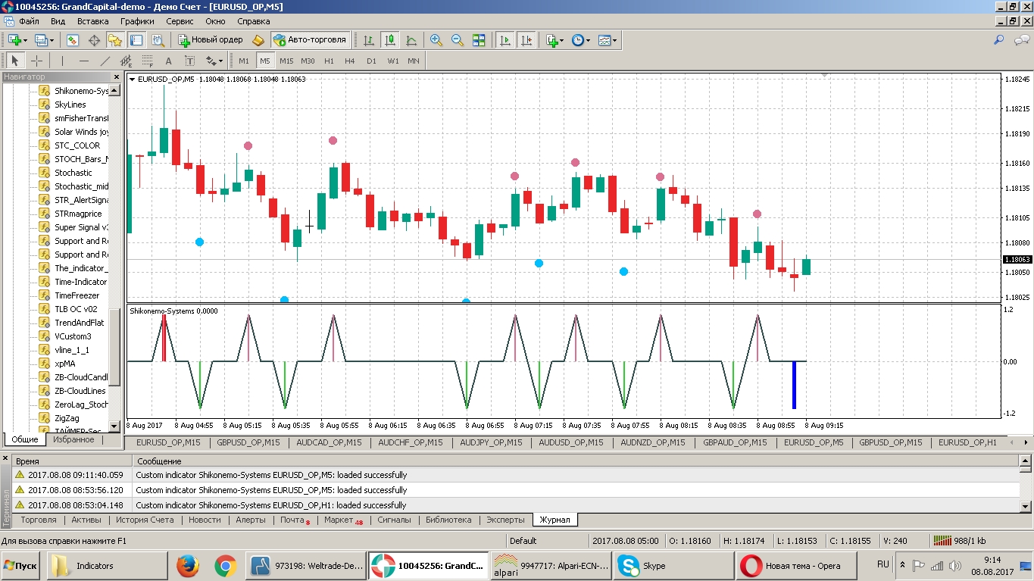Expand the periodicity clock dropdown

(x=589, y=40)
